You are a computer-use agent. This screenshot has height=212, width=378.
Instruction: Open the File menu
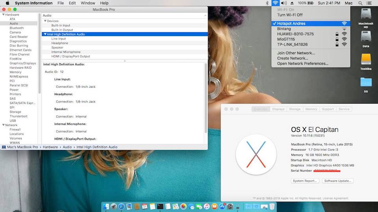click(61, 3)
